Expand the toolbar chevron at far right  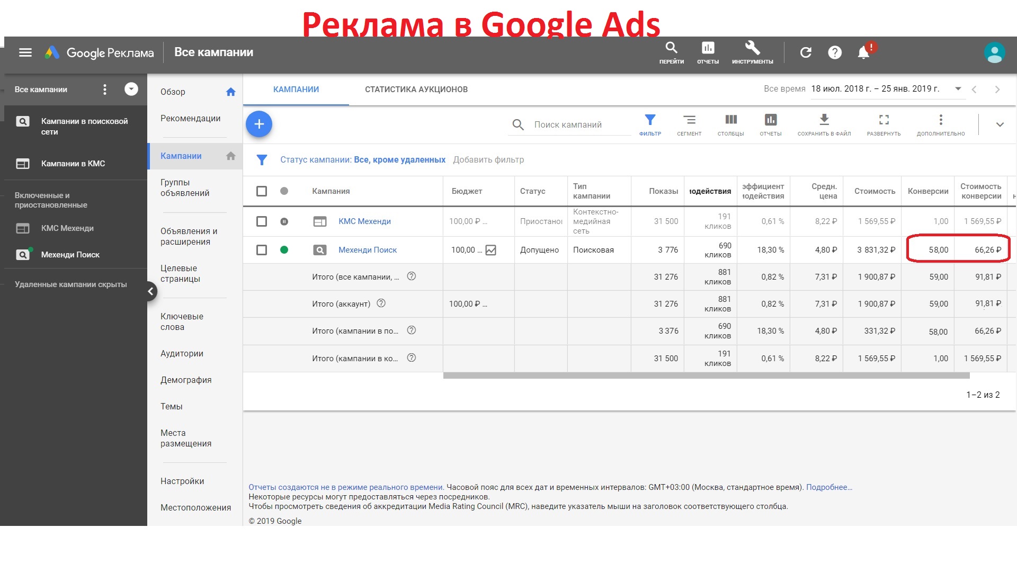(1000, 125)
